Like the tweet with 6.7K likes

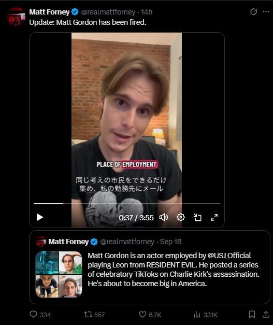pos(150,315)
